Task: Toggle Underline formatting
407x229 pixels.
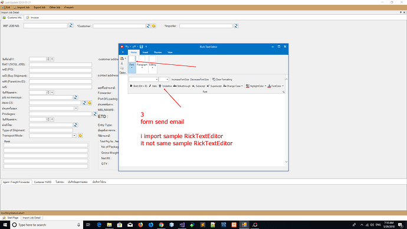Action: coord(165,86)
